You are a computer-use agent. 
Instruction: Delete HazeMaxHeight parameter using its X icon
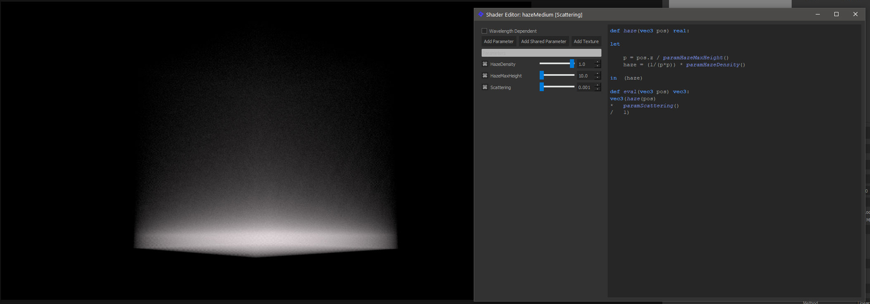(485, 76)
